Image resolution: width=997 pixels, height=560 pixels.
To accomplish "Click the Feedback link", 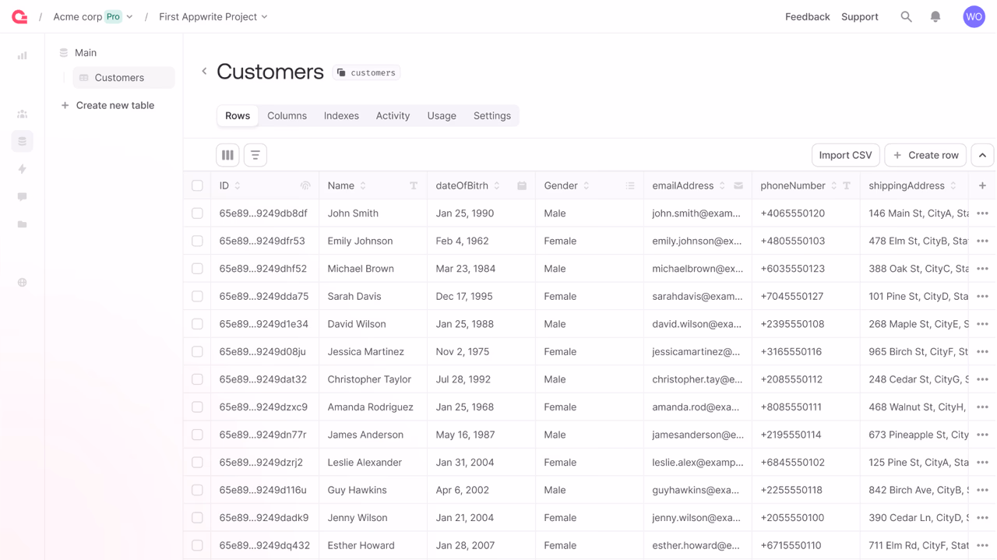I will [807, 16].
